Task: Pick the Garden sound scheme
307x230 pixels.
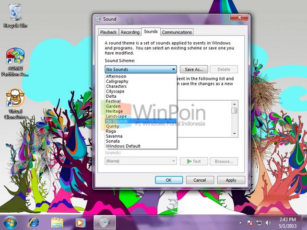Action: (x=141, y=106)
